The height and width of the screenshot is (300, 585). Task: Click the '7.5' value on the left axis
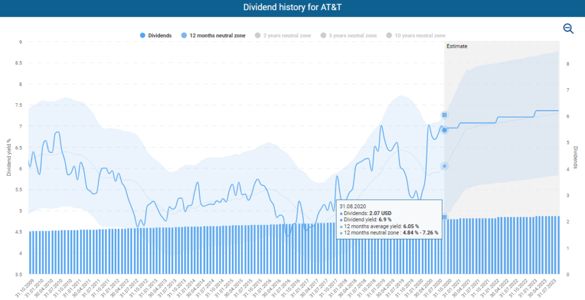click(x=19, y=106)
